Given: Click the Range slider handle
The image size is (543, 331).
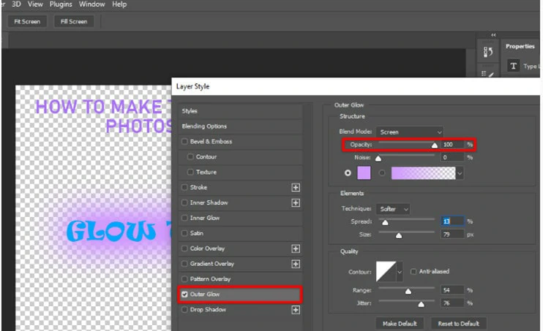Looking at the screenshot, I should tap(408, 292).
